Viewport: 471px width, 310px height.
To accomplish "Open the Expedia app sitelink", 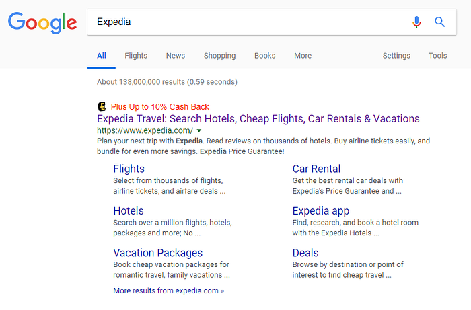I will (321, 211).
